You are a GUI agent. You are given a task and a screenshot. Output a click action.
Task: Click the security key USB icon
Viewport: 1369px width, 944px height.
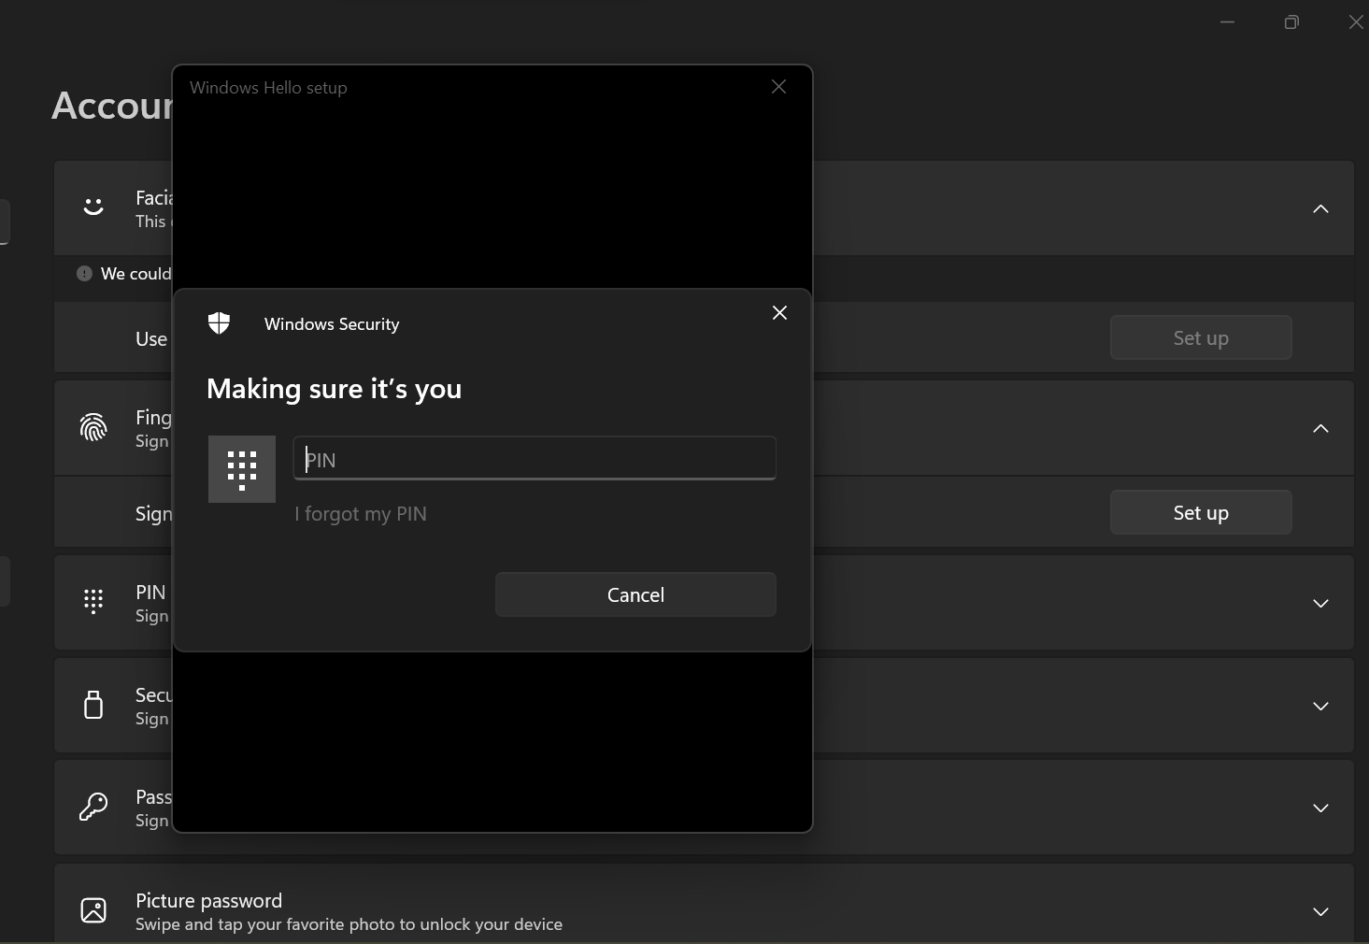93,705
